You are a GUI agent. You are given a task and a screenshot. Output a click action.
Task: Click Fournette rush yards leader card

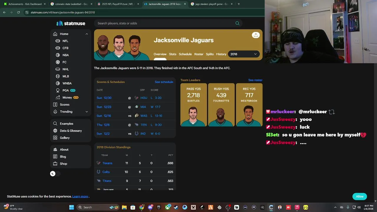point(221,105)
